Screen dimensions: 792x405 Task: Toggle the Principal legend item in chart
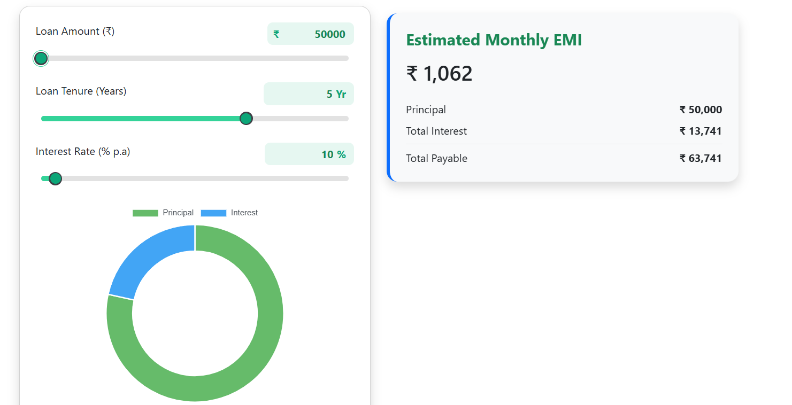click(163, 213)
